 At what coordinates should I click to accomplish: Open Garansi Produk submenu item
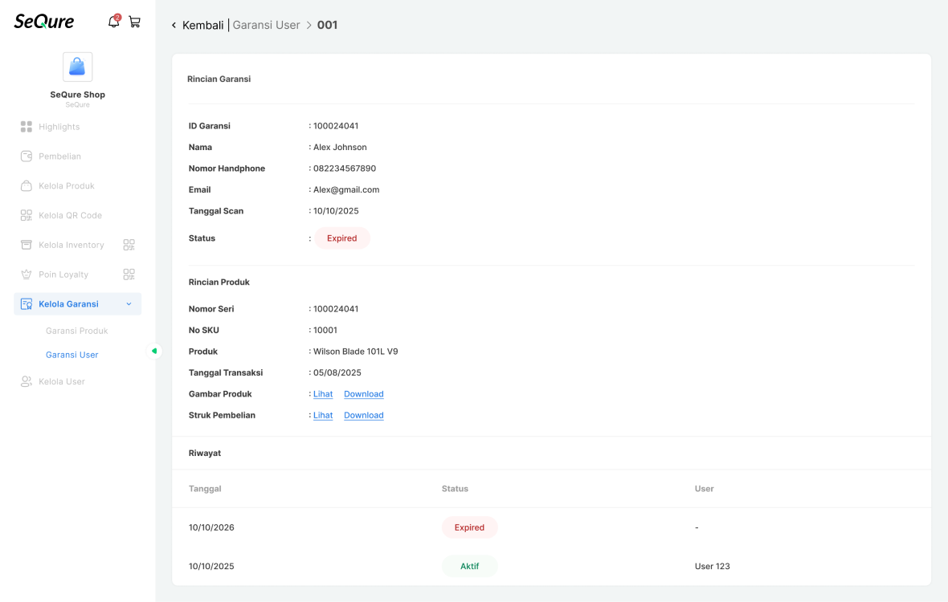[x=77, y=331]
